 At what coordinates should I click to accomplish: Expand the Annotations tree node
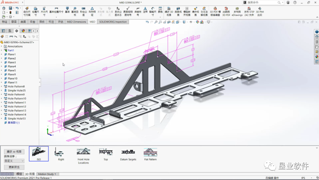pyautogui.click(x=1, y=46)
